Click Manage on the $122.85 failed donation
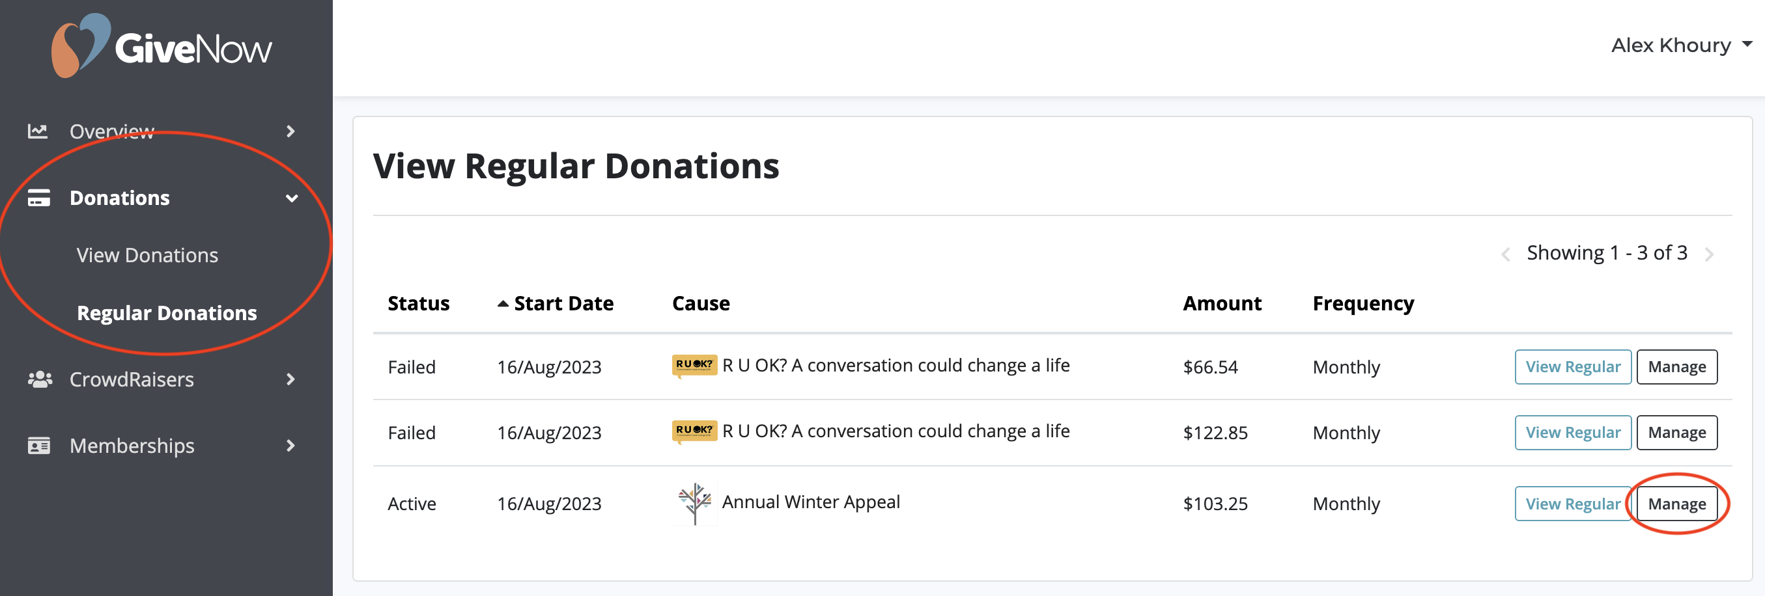 coord(1676,432)
